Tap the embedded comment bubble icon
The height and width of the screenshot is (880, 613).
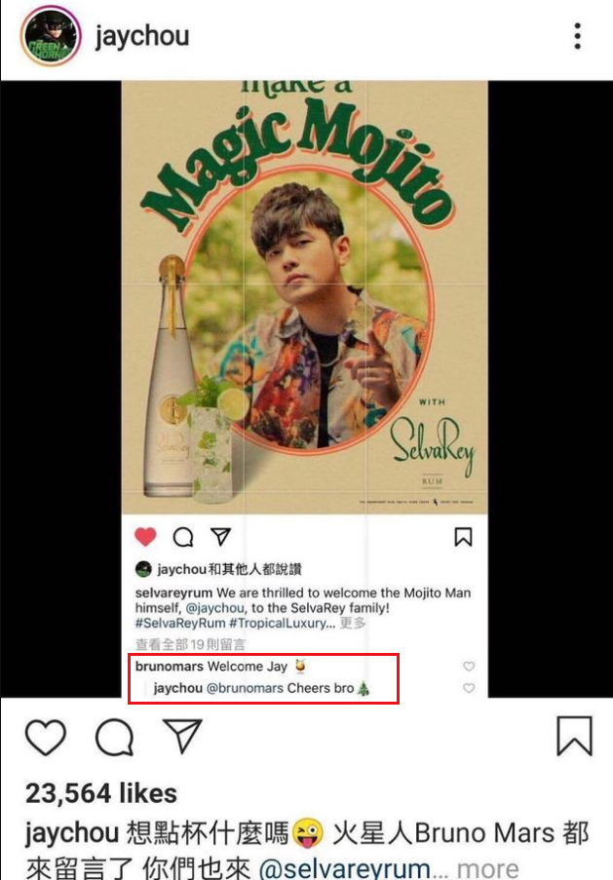click(x=183, y=537)
